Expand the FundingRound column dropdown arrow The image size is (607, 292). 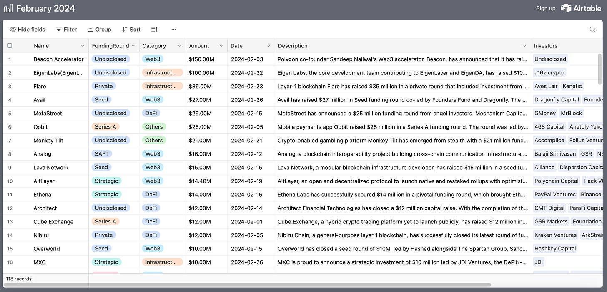tap(133, 46)
